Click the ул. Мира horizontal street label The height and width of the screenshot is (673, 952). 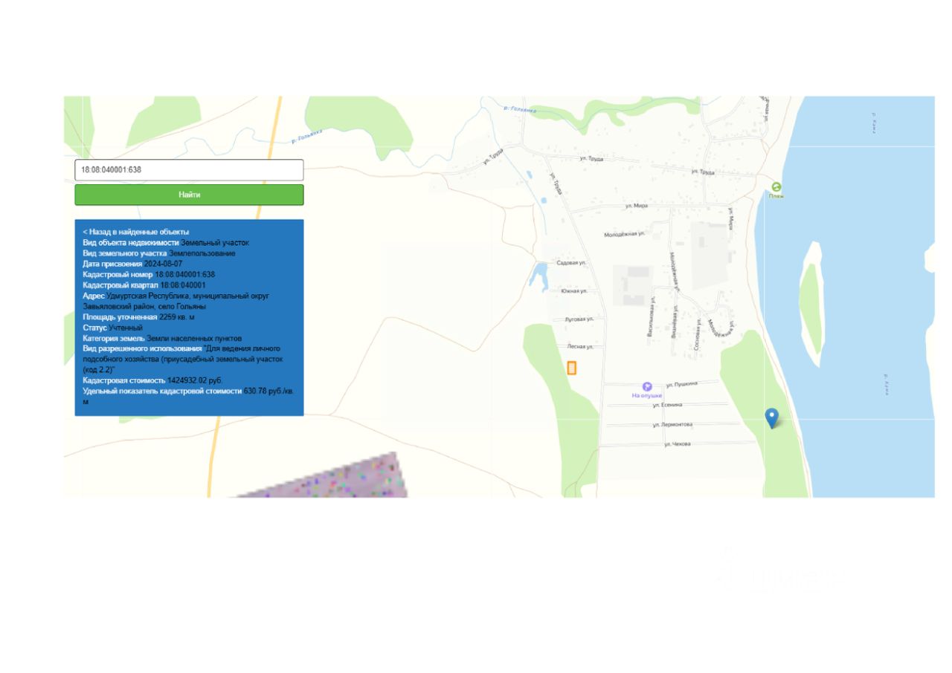click(x=636, y=206)
